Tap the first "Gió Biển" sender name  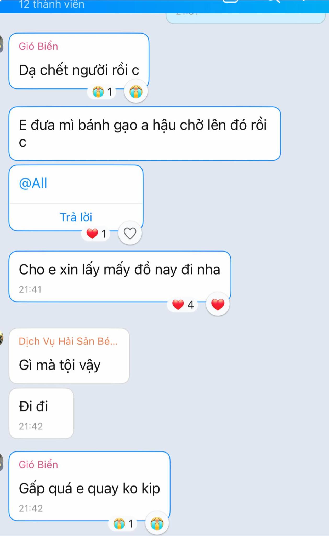click(38, 46)
